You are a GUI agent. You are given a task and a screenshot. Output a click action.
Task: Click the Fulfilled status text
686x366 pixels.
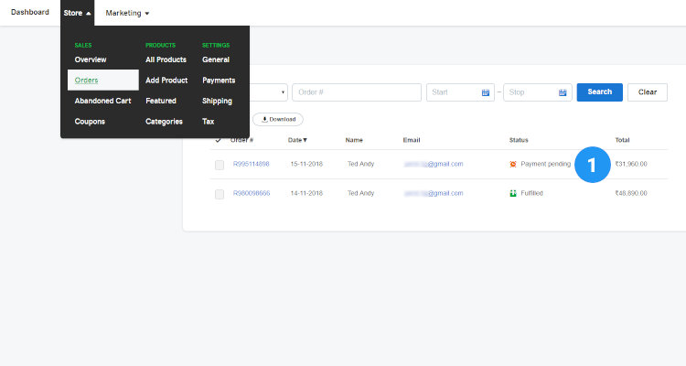(x=531, y=193)
